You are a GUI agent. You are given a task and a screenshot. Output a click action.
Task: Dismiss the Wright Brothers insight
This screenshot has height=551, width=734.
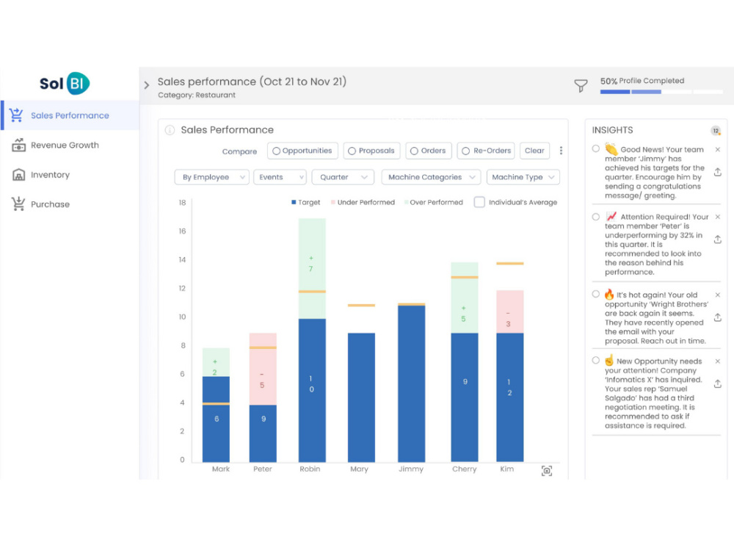point(718,295)
